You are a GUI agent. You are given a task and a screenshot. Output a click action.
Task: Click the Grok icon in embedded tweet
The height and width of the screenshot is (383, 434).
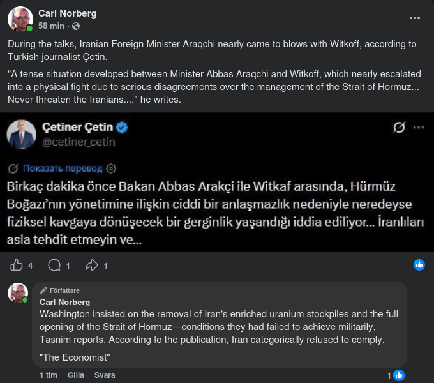(399, 128)
